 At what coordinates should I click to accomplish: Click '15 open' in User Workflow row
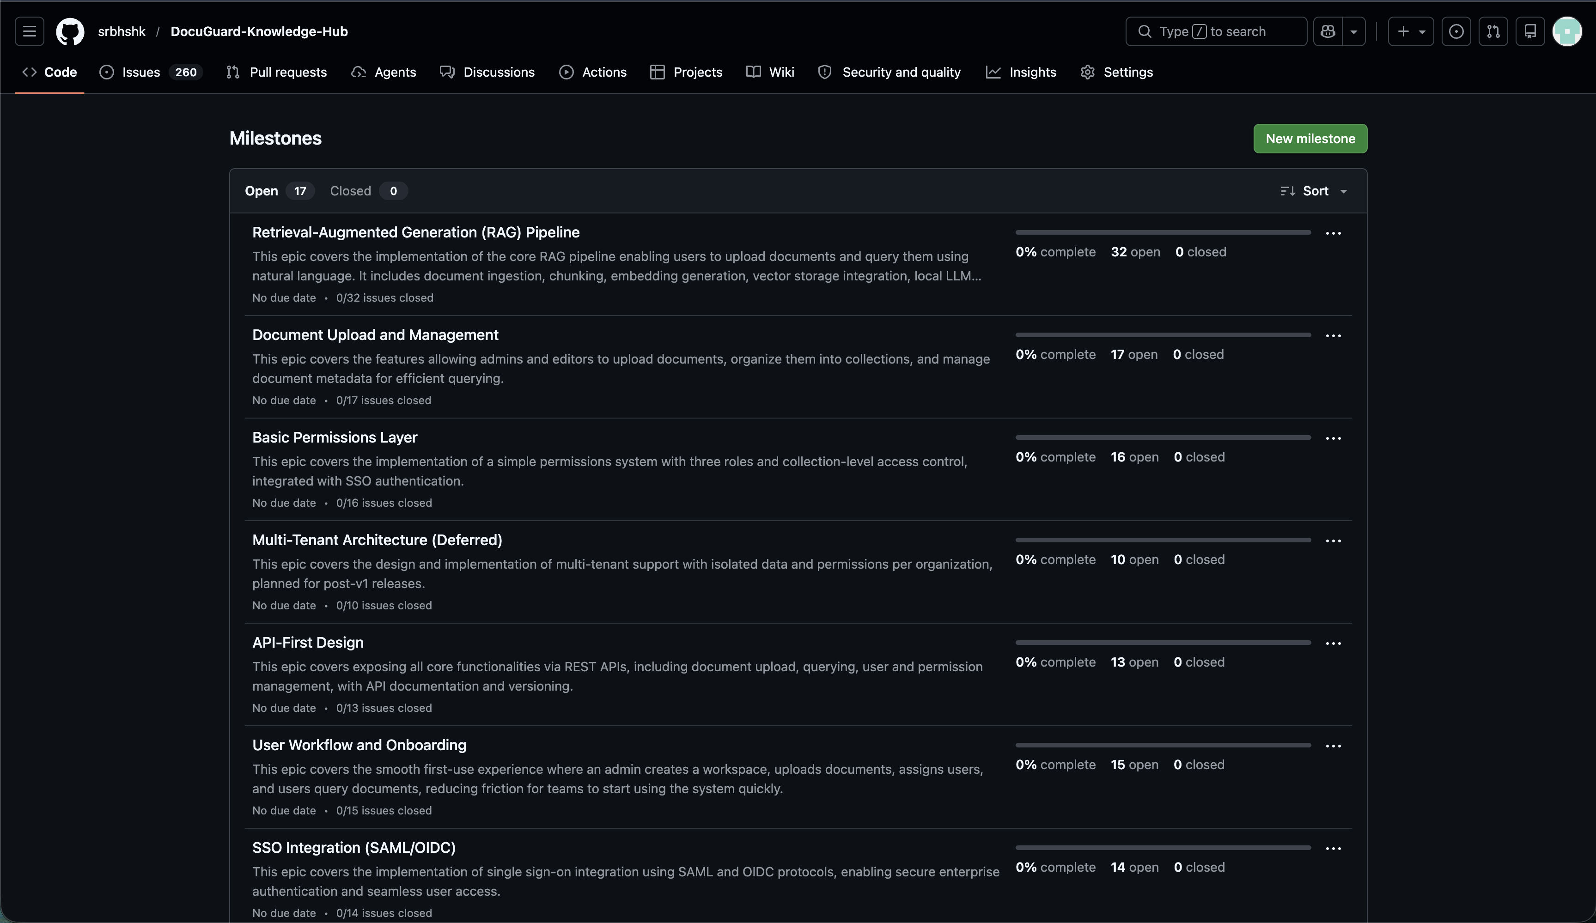(1134, 765)
